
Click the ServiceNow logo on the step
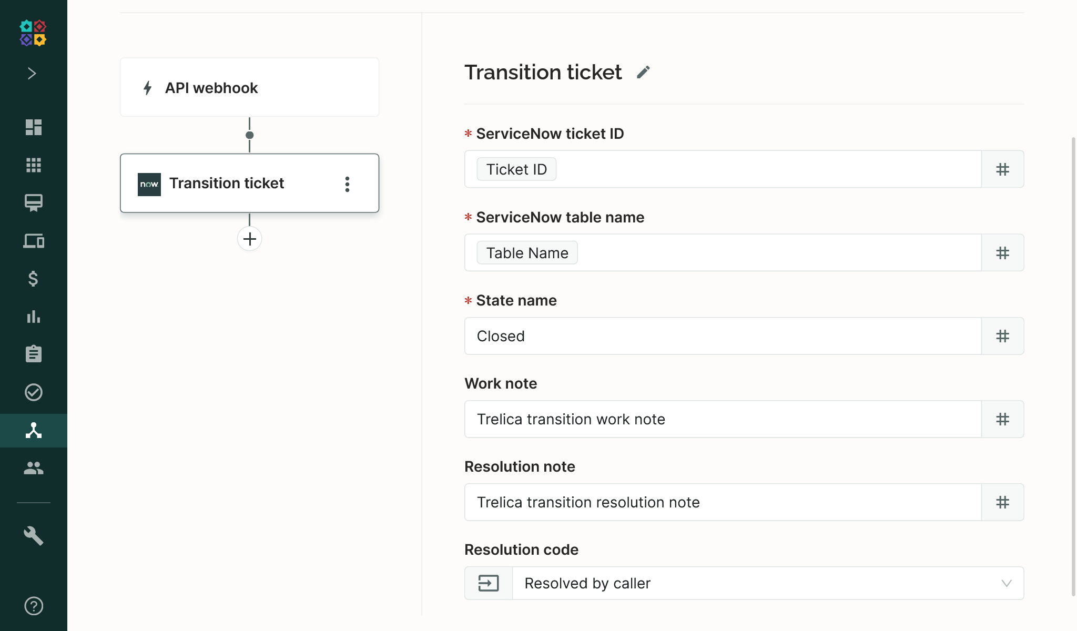coord(149,184)
